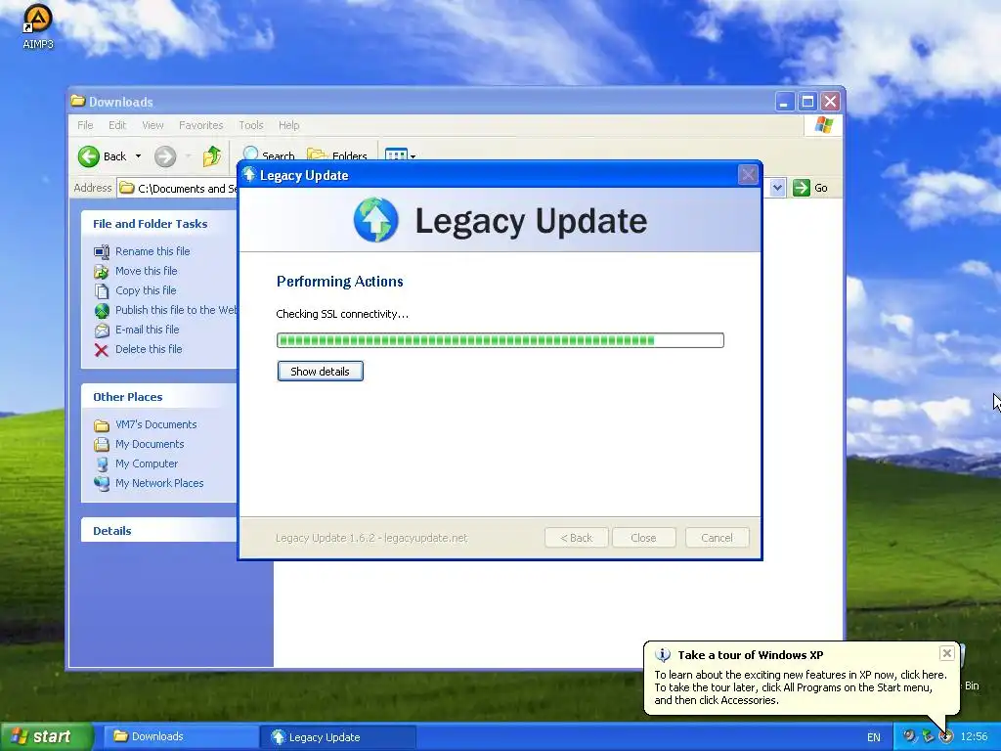Open the Back history dropdown arrow

tap(138, 156)
